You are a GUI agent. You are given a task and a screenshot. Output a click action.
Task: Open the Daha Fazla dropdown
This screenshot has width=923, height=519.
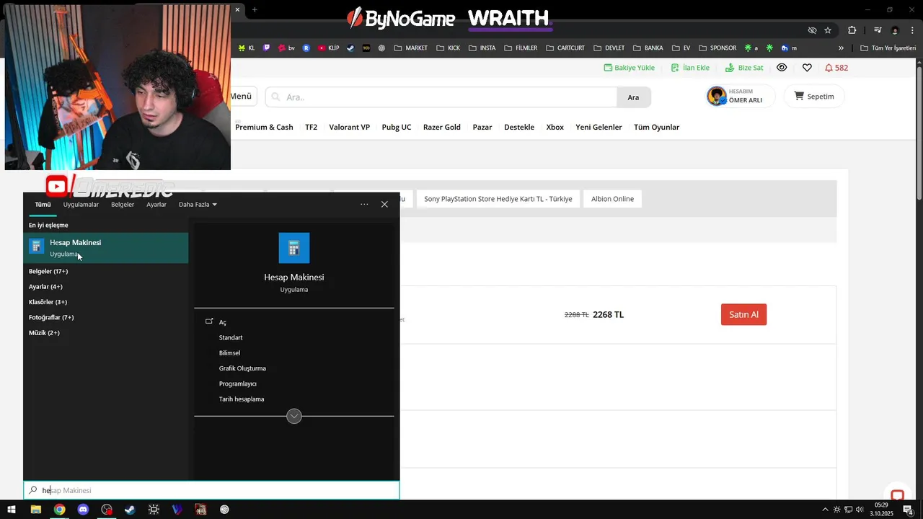pyautogui.click(x=198, y=205)
